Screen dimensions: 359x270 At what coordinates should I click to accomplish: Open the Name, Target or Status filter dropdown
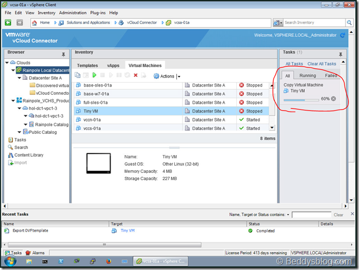pyautogui.click(x=288, y=215)
